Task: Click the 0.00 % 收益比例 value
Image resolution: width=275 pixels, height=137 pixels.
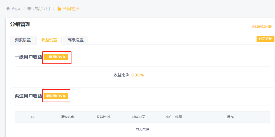Action: [x=137, y=75]
